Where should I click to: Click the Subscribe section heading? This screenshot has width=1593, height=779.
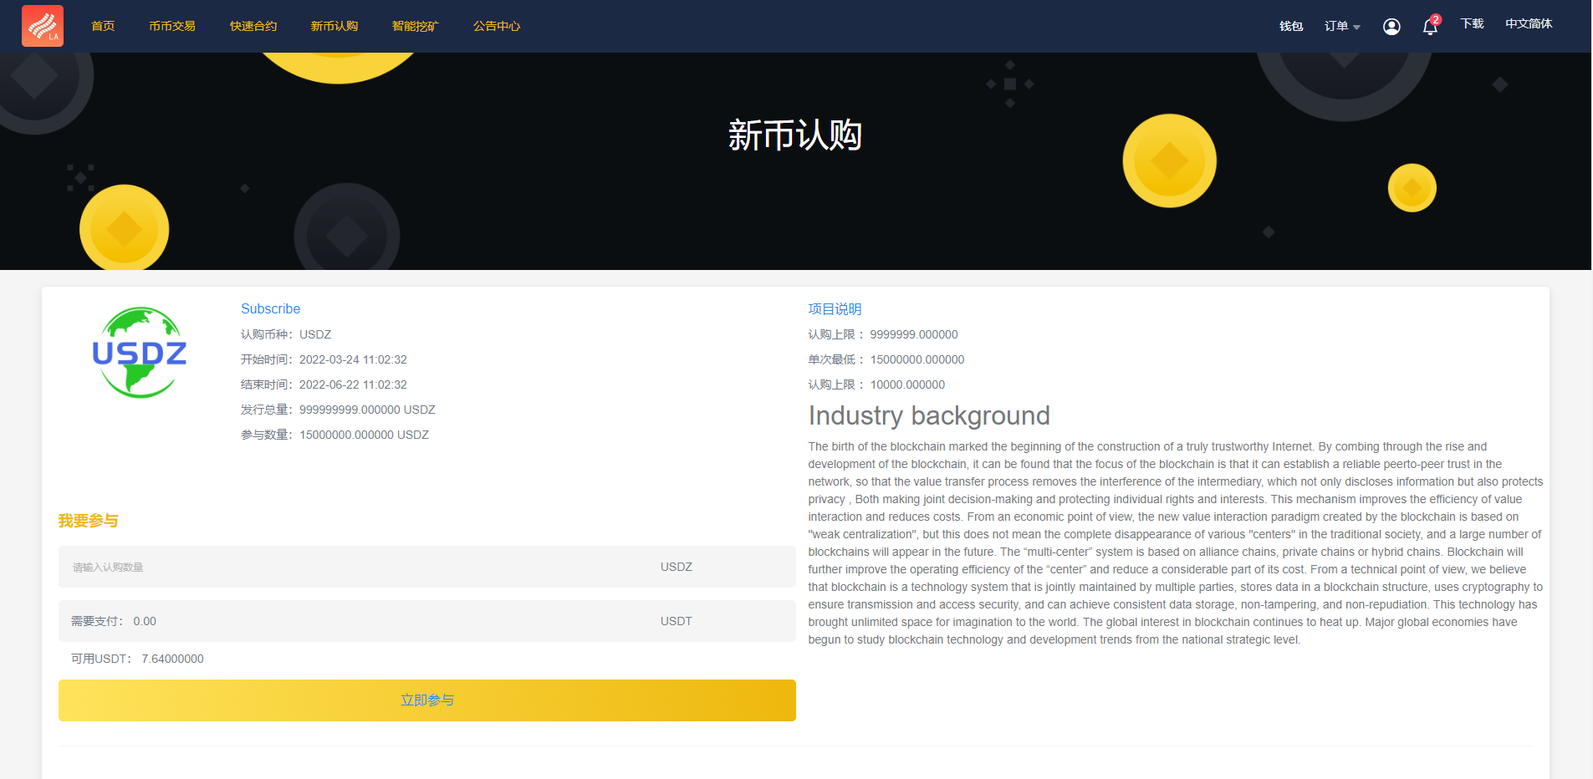[x=270, y=308]
